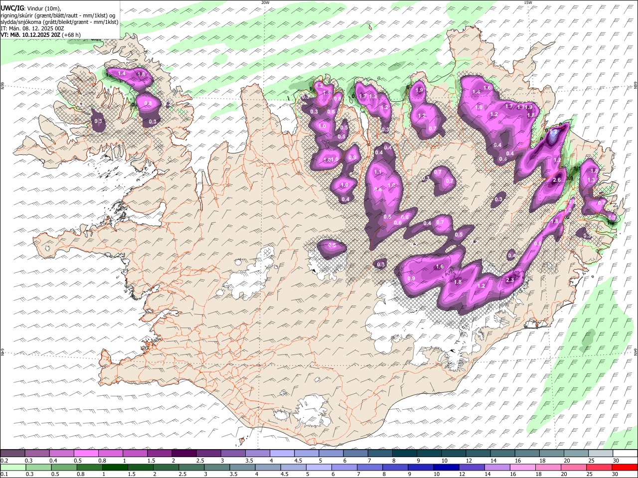This screenshot has height=478, width=638.
Task: Select the pale lavender 4 swatch in upper legend
Action: click(x=282, y=454)
